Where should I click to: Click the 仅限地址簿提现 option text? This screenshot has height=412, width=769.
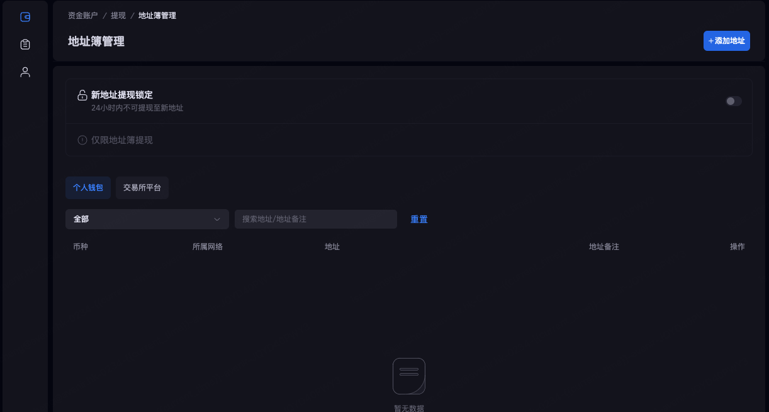(x=122, y=140)
